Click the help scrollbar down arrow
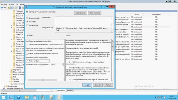This screenshot has height=100, width=178. (x=113, y=80)
